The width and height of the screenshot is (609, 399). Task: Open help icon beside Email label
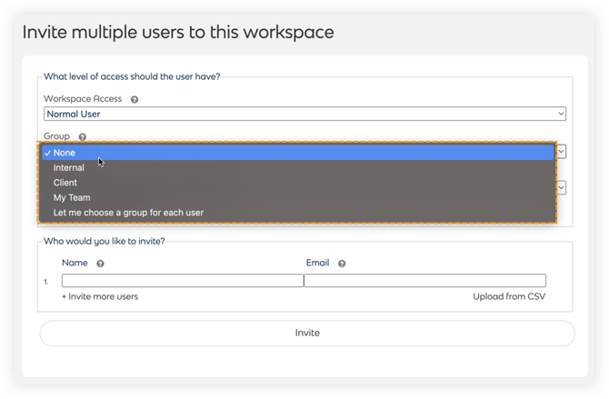pos(342,264)
